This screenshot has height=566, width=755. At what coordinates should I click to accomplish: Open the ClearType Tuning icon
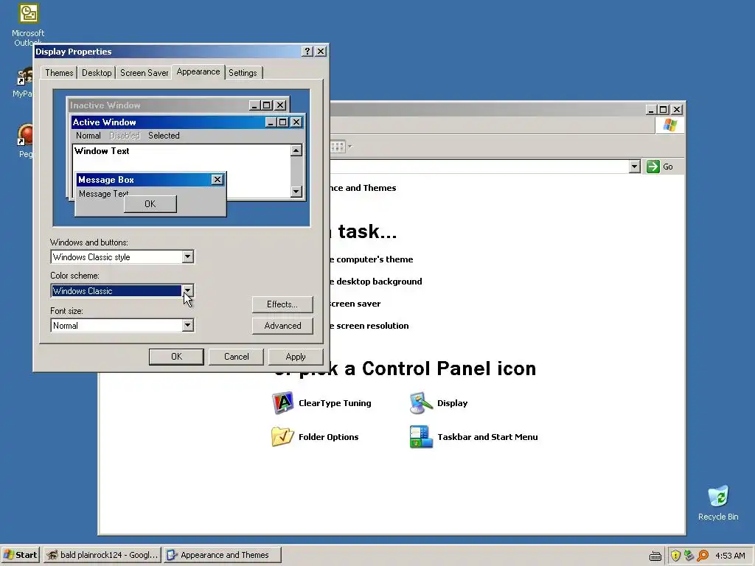[x=282, y=403]
